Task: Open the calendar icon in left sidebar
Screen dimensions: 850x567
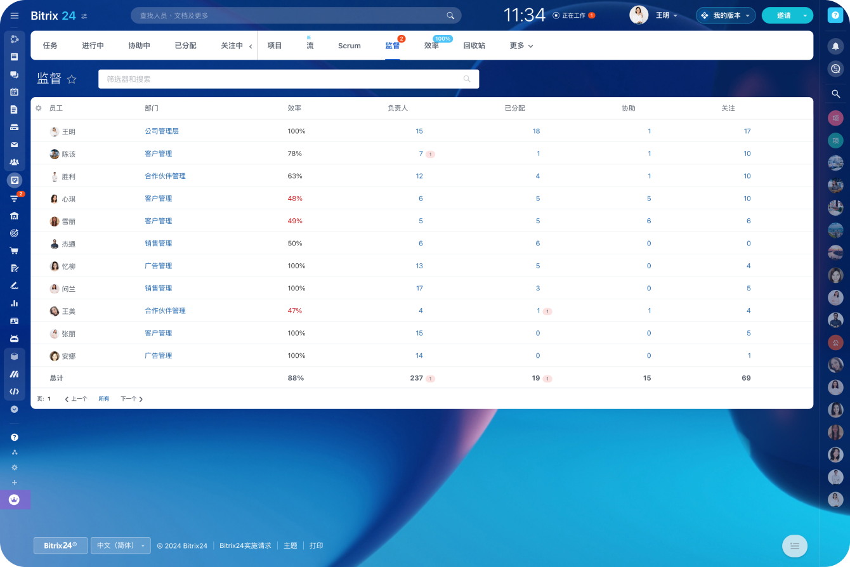Action: 15,92
